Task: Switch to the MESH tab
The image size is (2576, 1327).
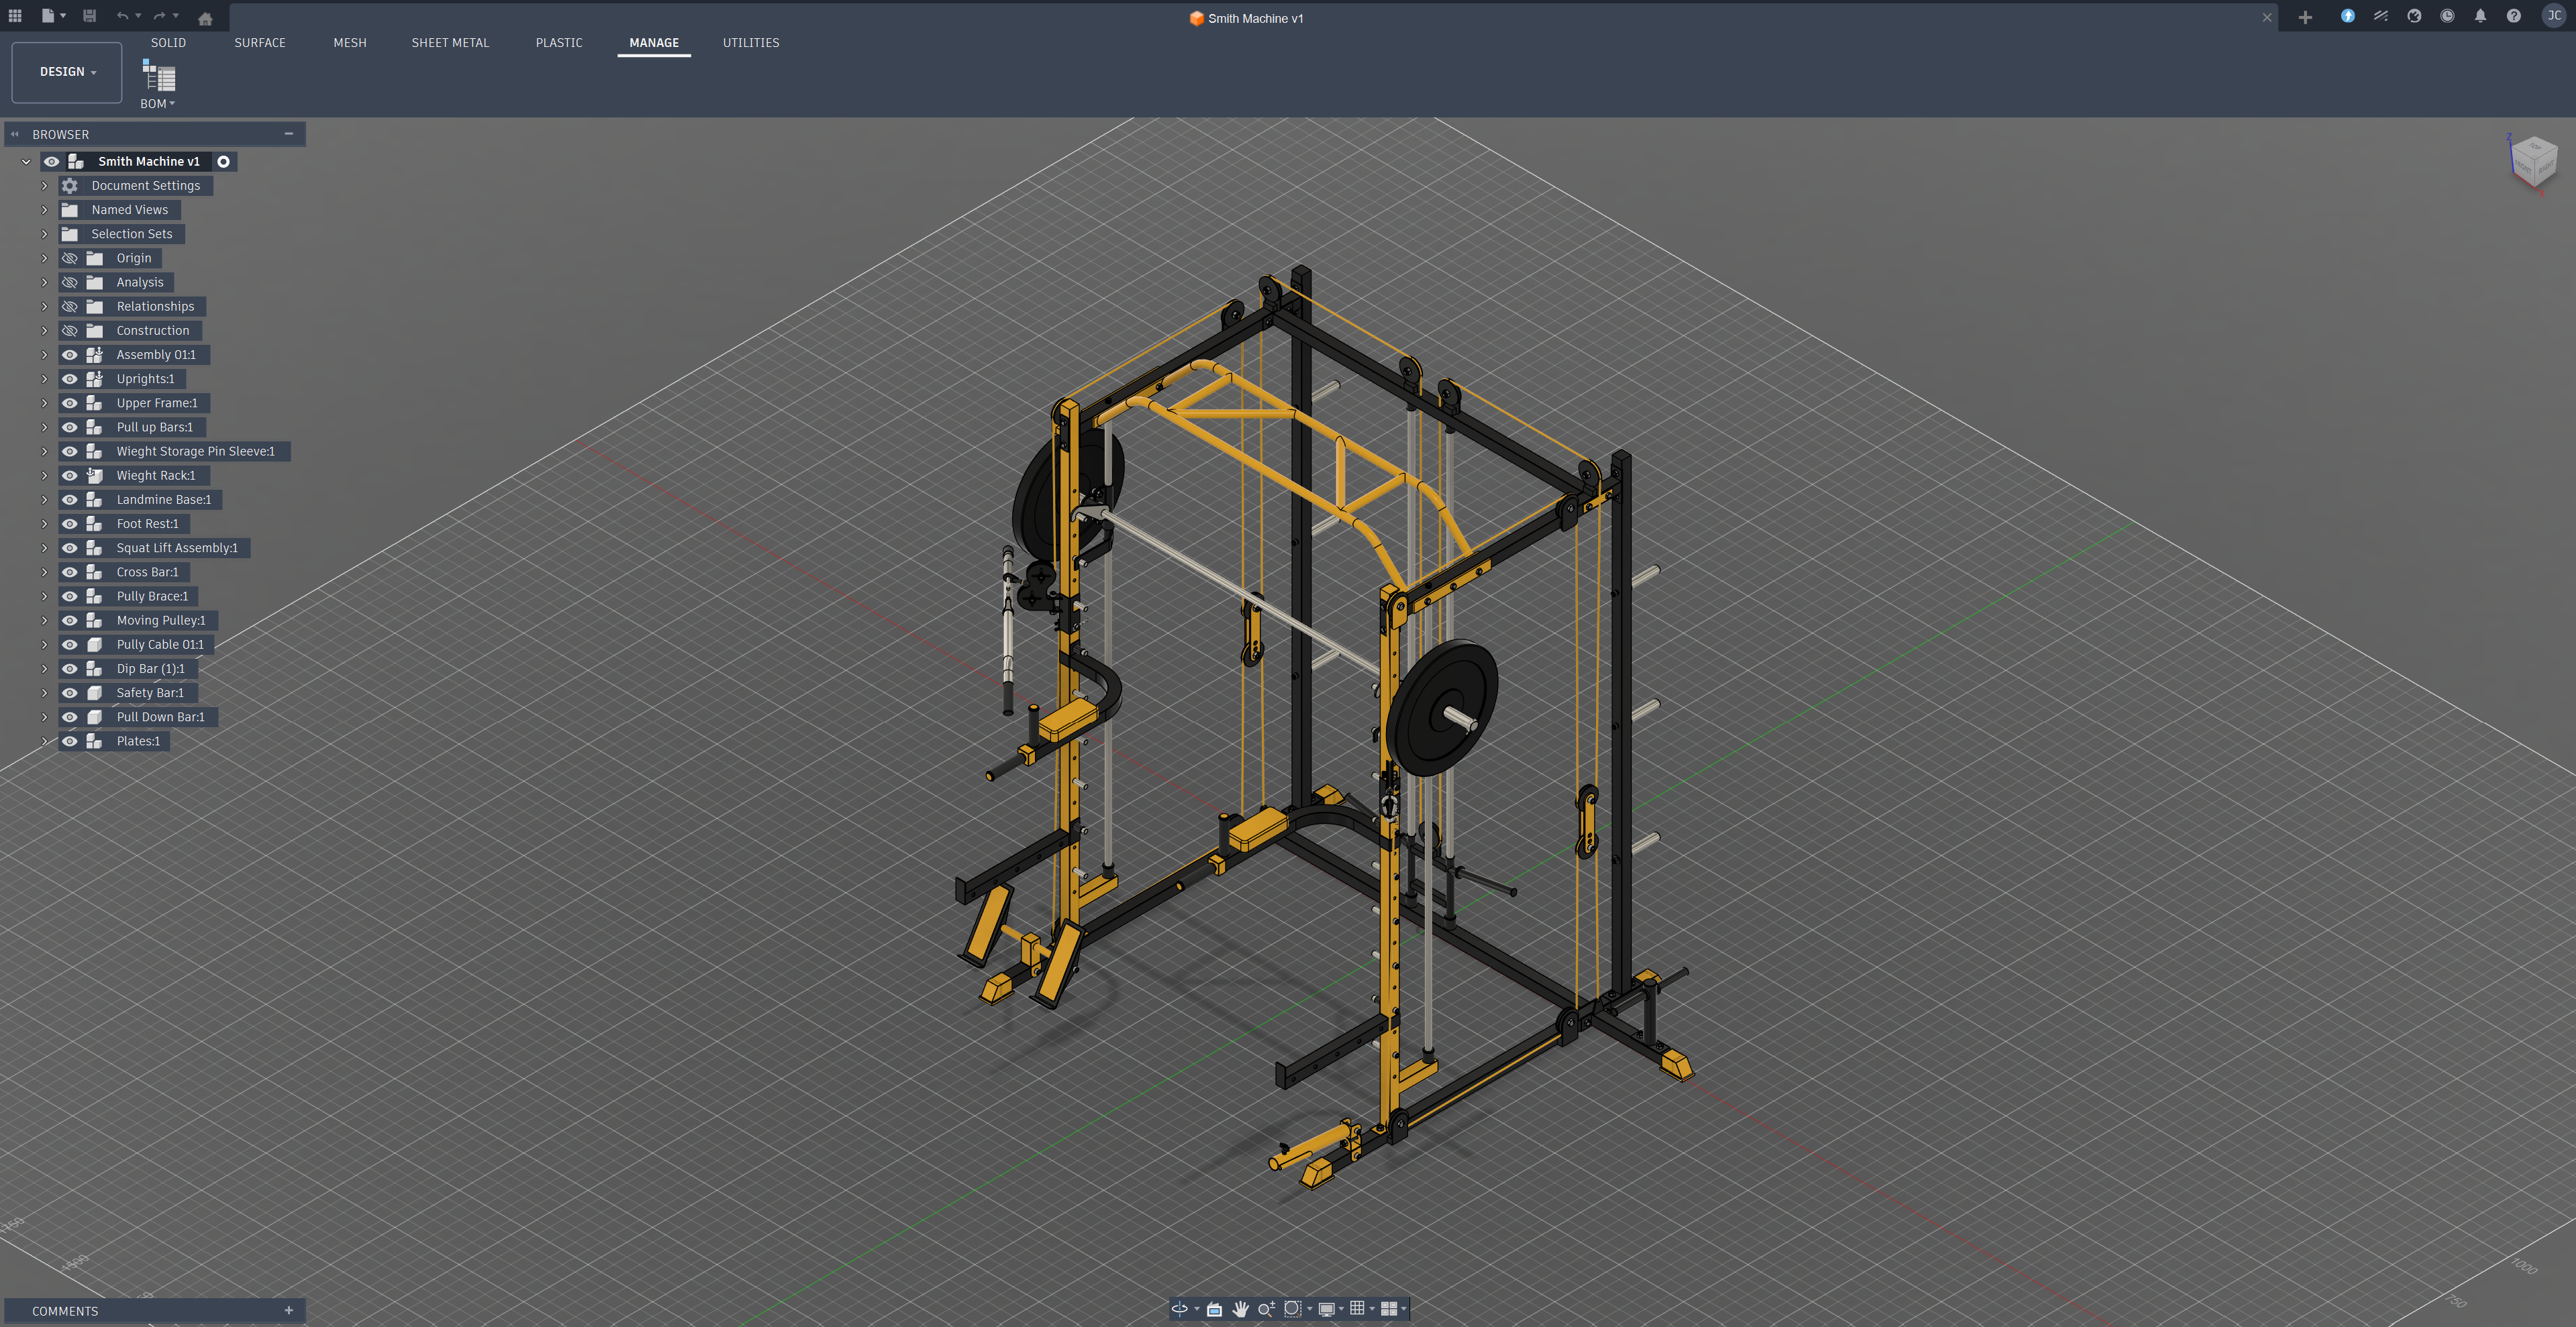Action: tap(350, 43)
